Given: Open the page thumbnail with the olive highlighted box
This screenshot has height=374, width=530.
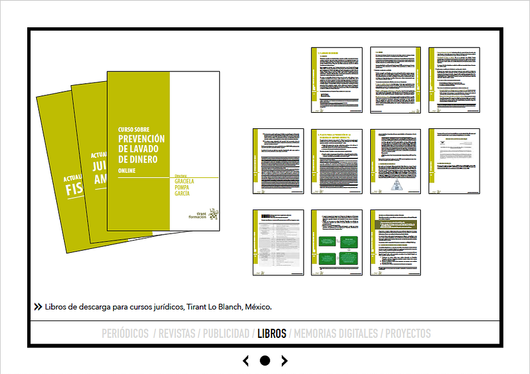Looking at the screenshot, I should (396, 242).
